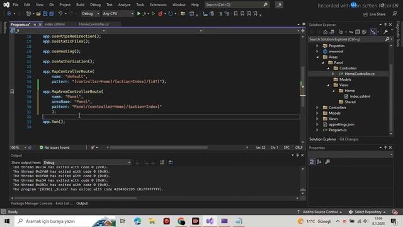
Task: Open Visual Studio from the Windows taskbar
Action: [210, 221]
